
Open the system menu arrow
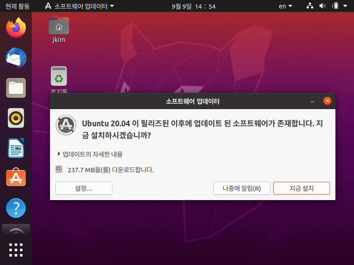345,6
